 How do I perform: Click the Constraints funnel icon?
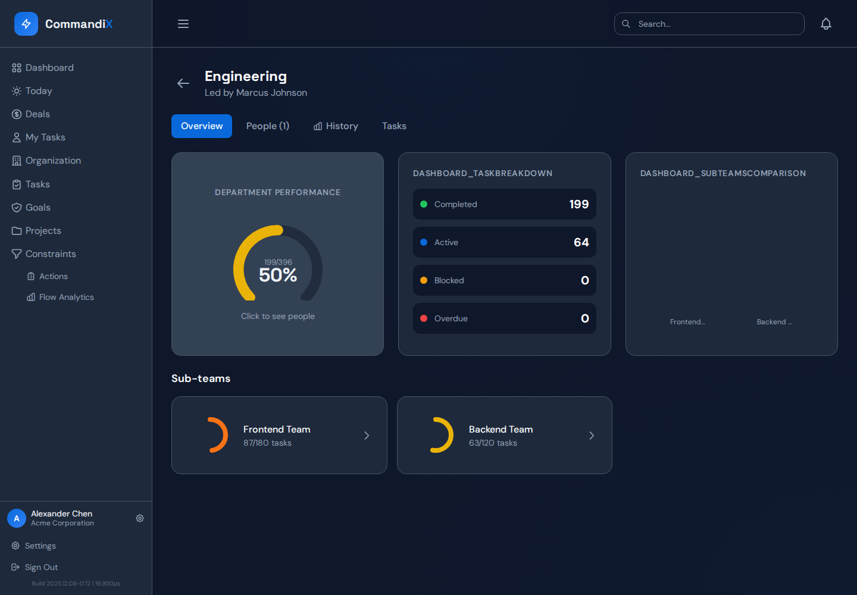[17, 254]
